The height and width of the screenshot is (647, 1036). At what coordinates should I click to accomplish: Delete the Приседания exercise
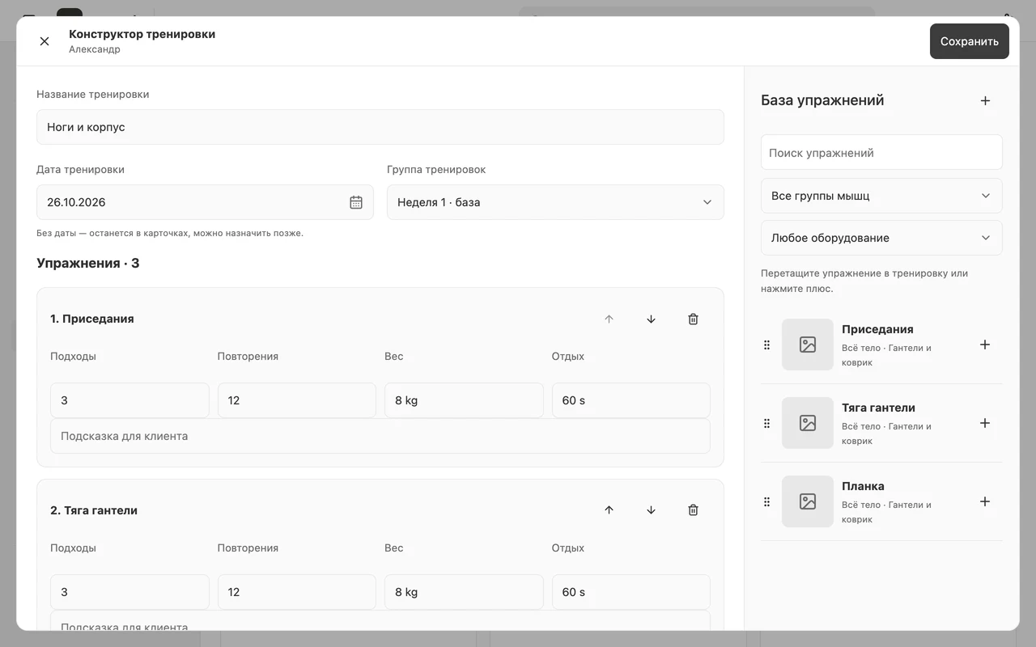tap(693, 319)
